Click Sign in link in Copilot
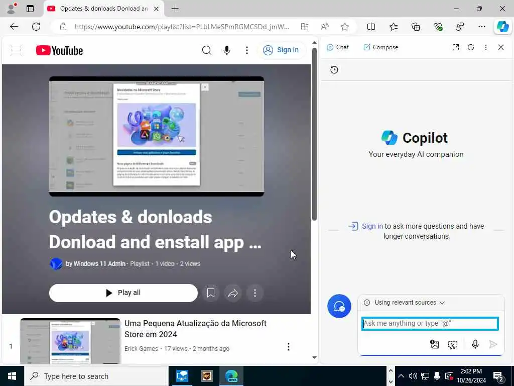Image resolution: width=514 pixels, height=386 pixels. tap(372, 226)
